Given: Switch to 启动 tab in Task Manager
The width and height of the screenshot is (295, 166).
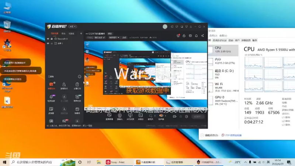Looking at the screenshot, I should click(x=231, y=40).
